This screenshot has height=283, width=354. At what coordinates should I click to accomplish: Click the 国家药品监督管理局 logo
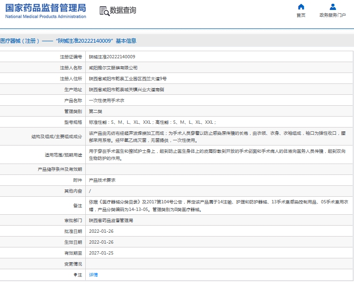pyautogui.click(x=45, y=11)
